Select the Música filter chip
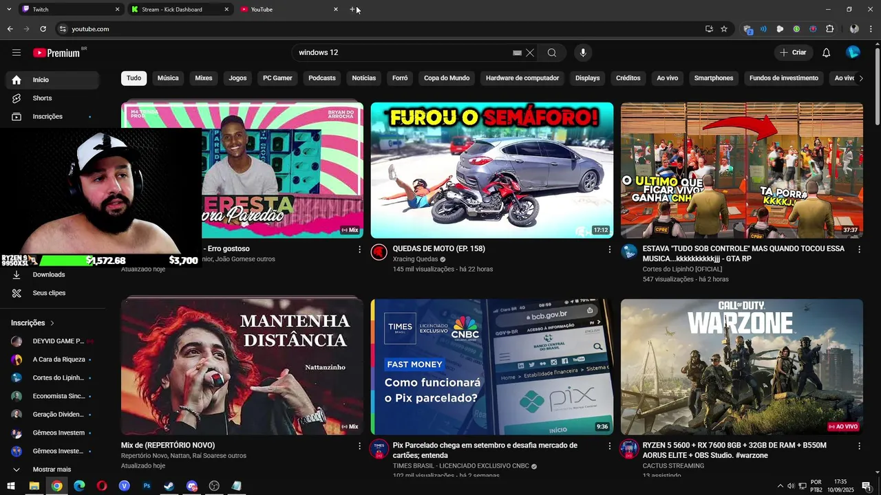This screenshot has height=495, width=881. coord(168,78)
